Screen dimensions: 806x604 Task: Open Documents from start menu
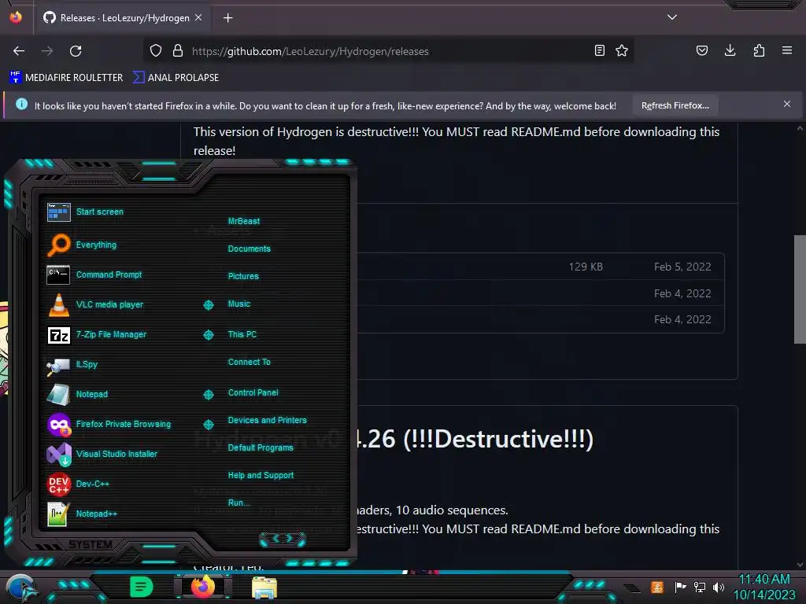point(250,249)
